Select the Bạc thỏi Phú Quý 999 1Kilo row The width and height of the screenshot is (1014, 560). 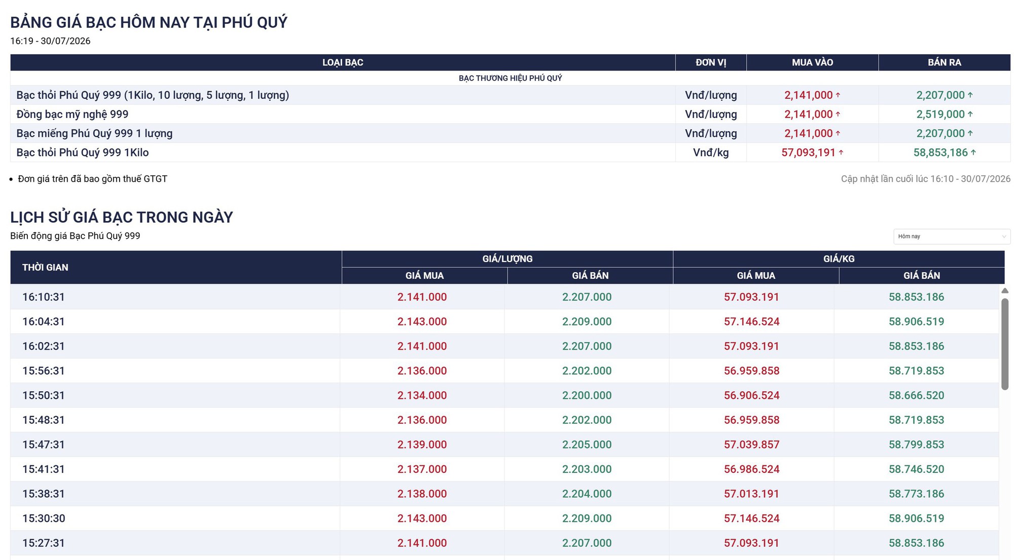point(510,153)
